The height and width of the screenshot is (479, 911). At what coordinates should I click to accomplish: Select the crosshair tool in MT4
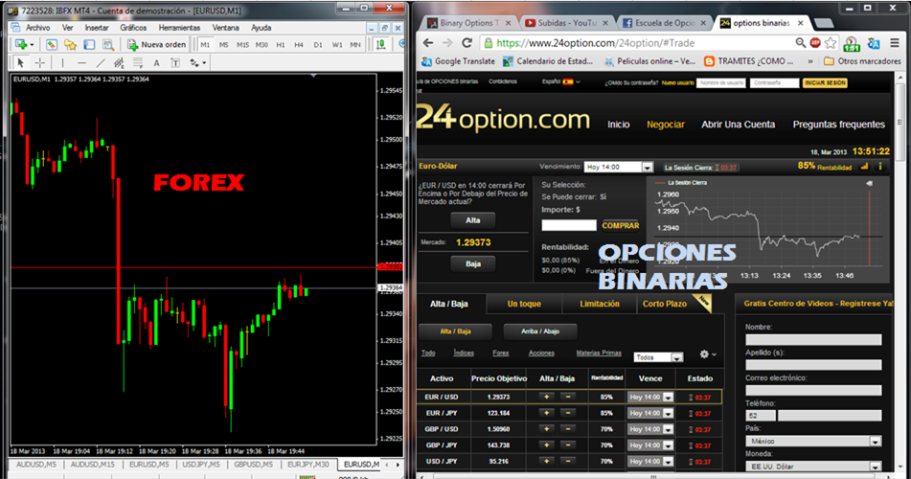pos(40,62)
